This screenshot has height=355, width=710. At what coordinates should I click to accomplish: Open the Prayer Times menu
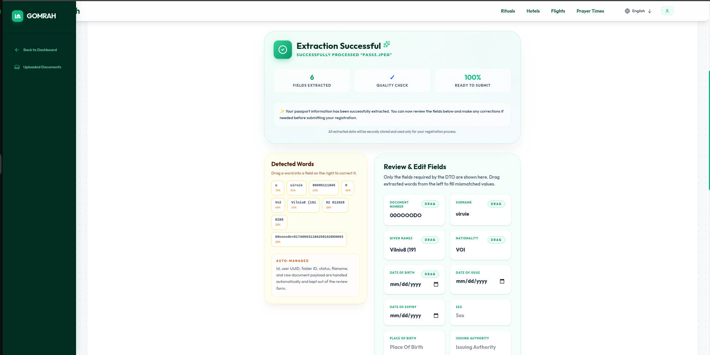pyautogui.click(x=590, y=11)
